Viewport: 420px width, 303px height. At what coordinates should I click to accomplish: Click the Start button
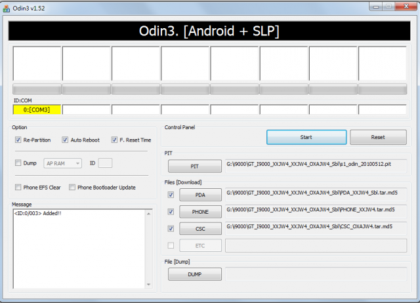[x=306, y=137]
